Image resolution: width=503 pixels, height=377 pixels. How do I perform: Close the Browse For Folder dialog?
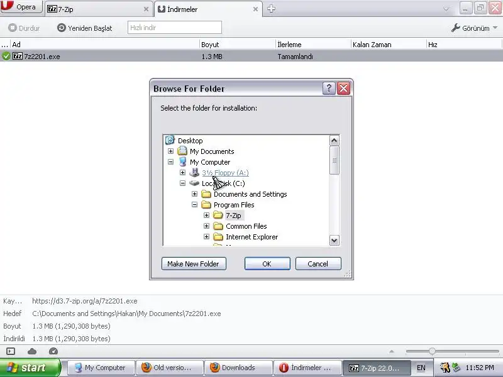(343, 88)
